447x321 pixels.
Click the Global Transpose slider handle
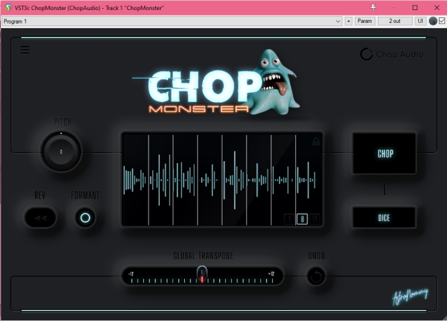pos(202,274)
